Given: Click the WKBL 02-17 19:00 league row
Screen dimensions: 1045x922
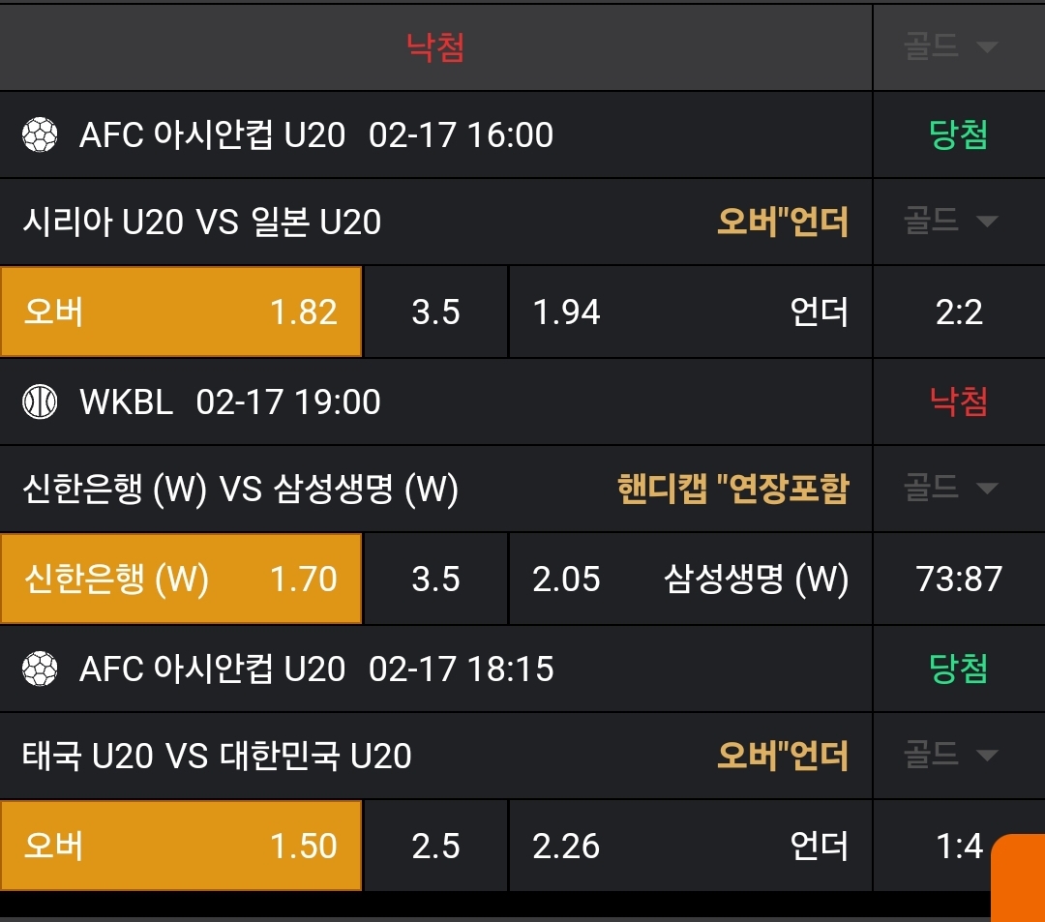Looking at the screenshot, I should 229,402.
